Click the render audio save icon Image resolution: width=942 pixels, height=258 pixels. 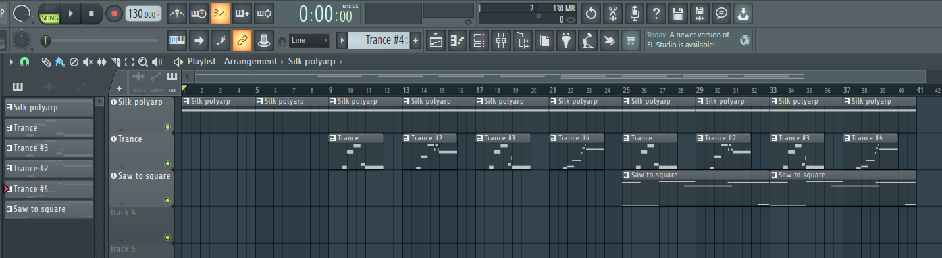699,12
